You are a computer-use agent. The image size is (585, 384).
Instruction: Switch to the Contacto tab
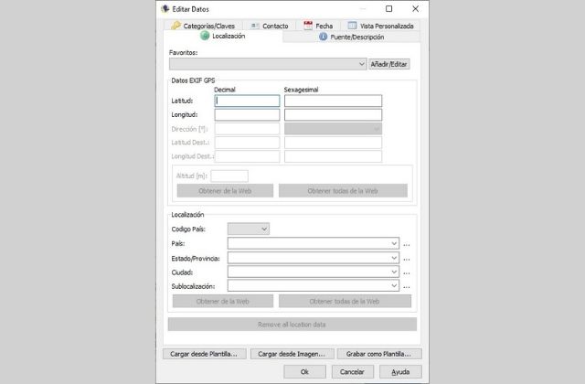click(x=269, y=26)
